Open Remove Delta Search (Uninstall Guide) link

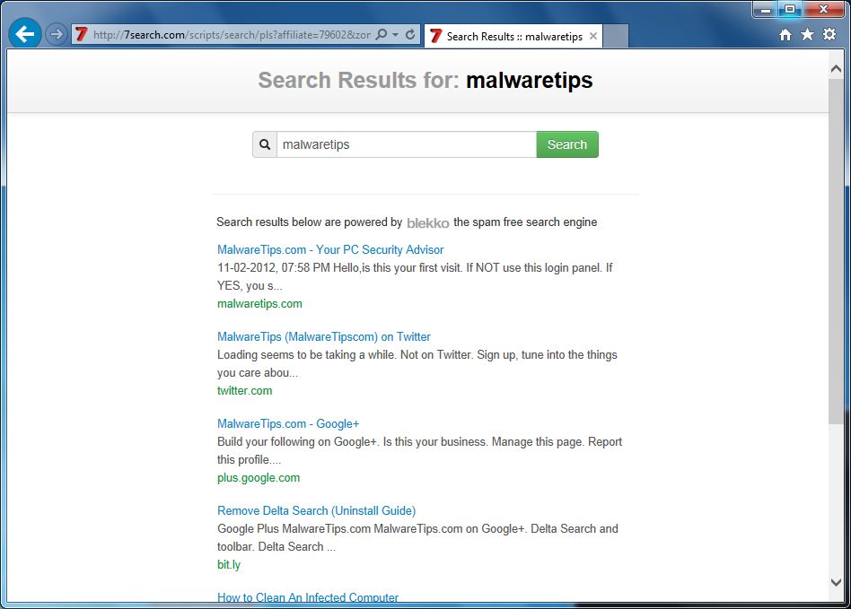pos(316,511)
